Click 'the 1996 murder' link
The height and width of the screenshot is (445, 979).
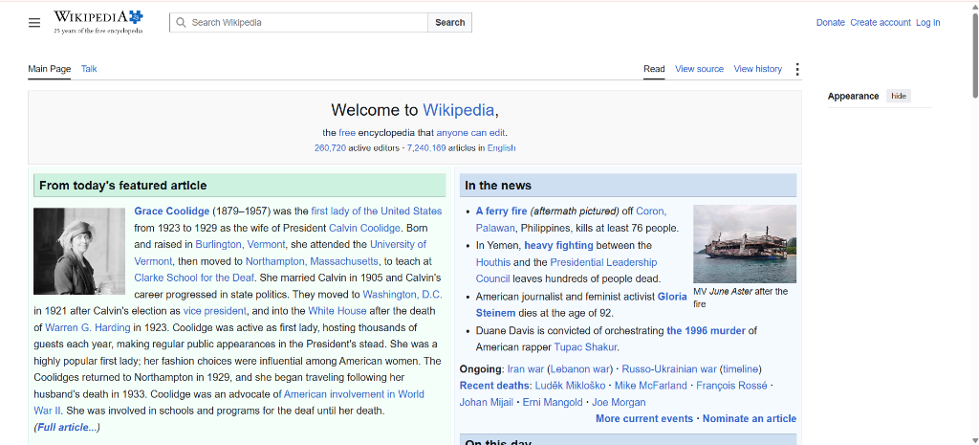click(x=707, y=330)
